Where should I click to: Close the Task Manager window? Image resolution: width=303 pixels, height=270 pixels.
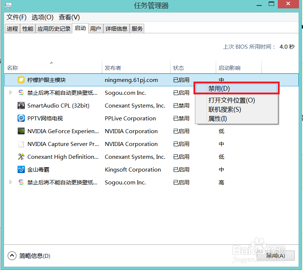(x=288, y=4)
